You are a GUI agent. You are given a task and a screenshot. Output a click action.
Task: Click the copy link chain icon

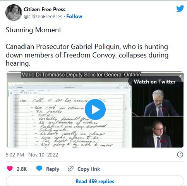70,169
